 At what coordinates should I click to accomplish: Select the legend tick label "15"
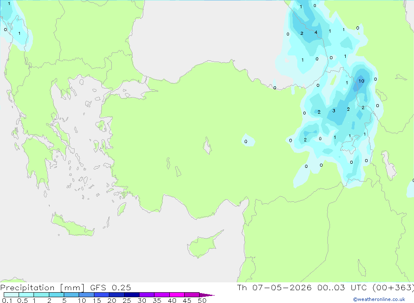[x=97, y=301]
